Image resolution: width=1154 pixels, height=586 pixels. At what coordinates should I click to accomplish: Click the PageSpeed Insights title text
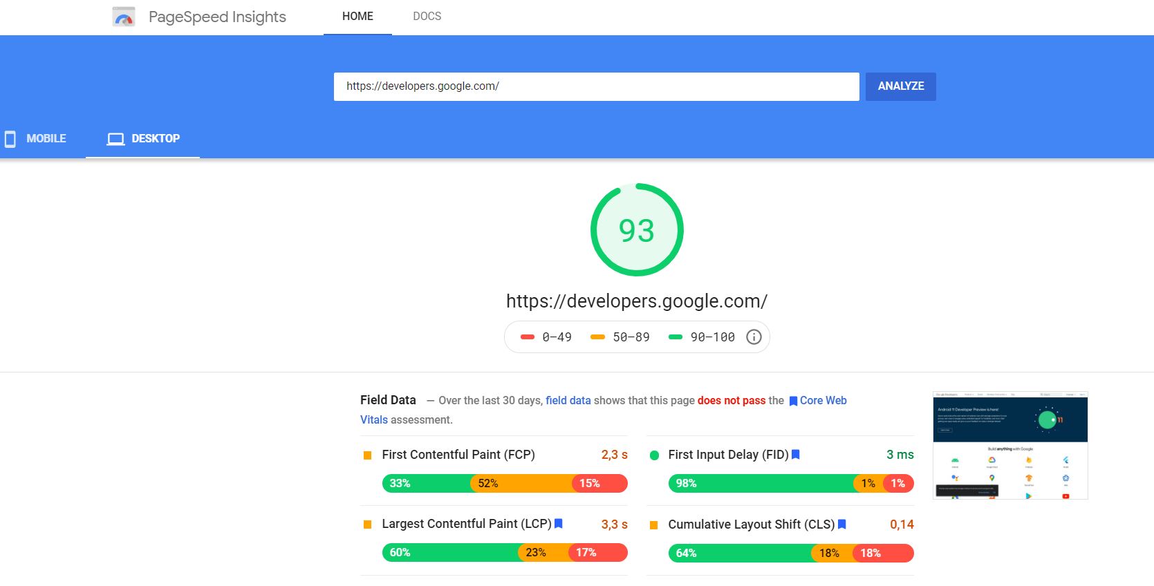click(x=217, y=17)
